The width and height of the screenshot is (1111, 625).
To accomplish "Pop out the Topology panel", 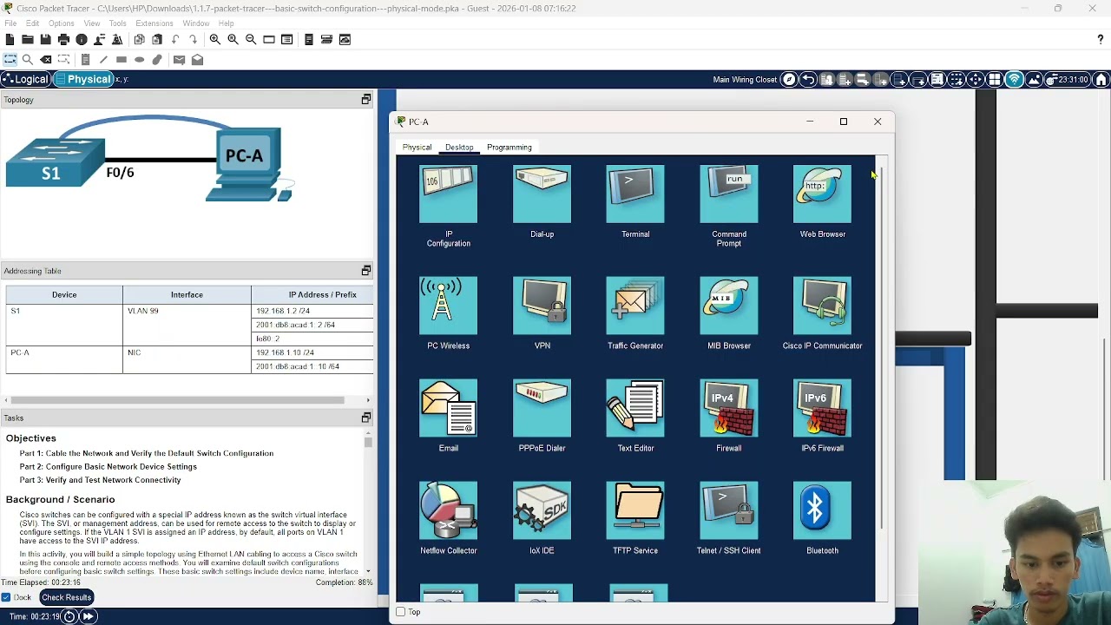I will coord(366,100).
